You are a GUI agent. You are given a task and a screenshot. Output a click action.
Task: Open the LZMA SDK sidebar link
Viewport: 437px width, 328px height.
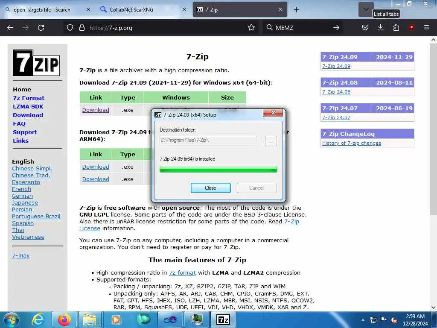[28, 106]
